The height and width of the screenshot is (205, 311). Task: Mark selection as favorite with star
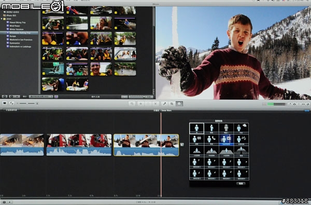(140, 104)
